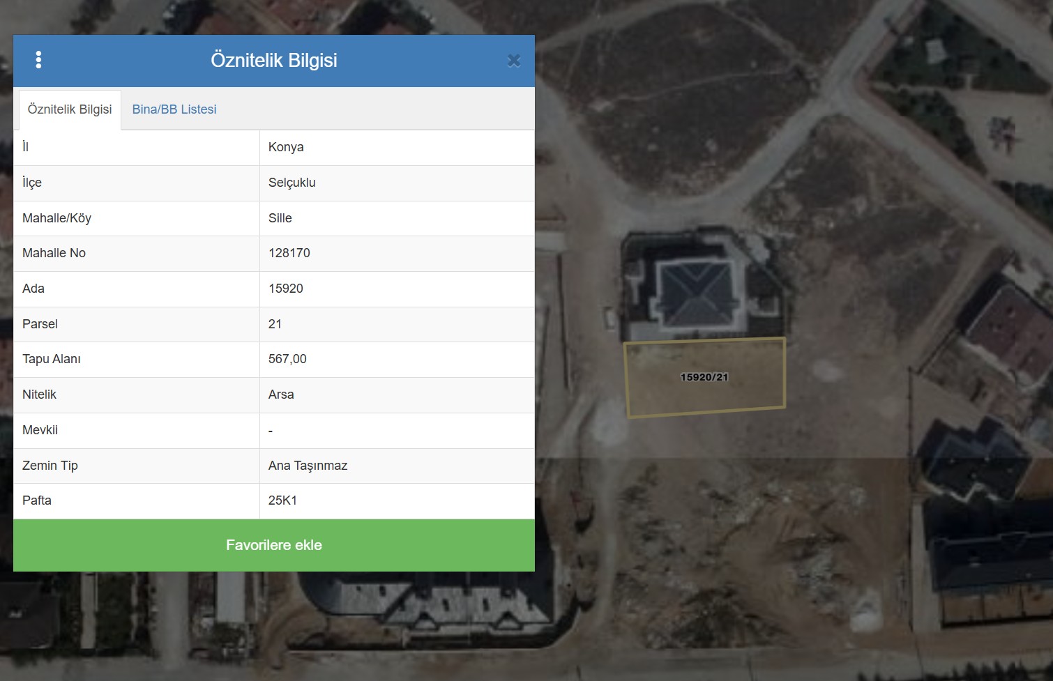Viewport: 1053px width, 681px height.
Task: Click the Öznitelik Bilgisi header title
Action: 274,60
